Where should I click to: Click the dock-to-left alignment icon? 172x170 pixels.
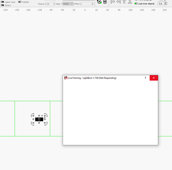pos(113,2)
